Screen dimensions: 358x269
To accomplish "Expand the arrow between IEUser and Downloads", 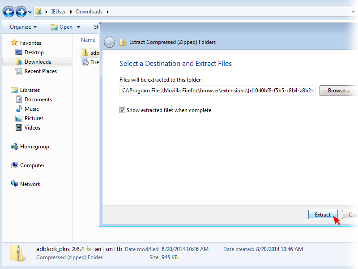I will pos(71,12).
